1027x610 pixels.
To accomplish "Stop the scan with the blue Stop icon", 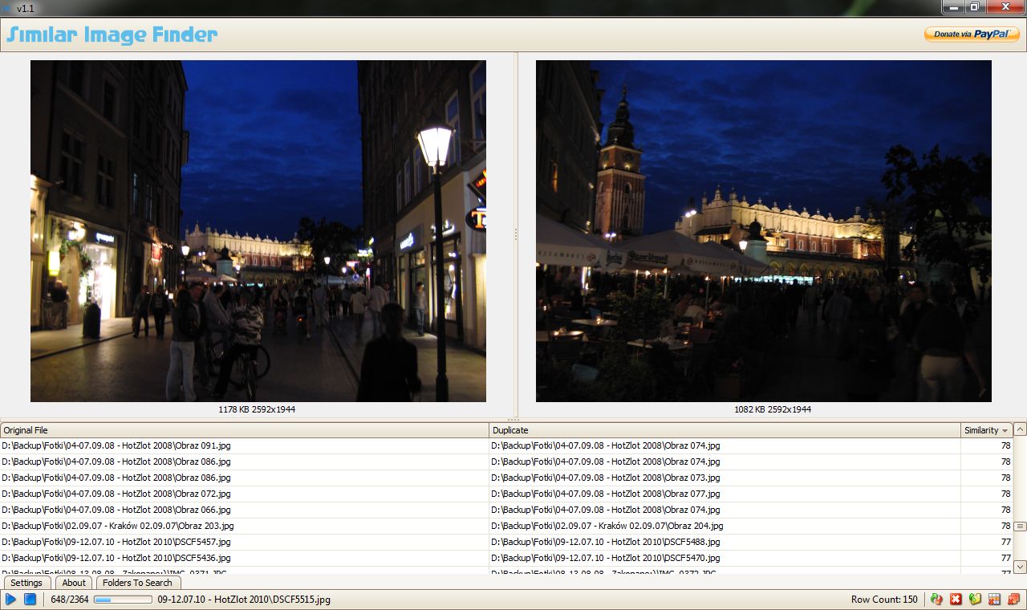I will pyautogui.click(x=30, y=600).
